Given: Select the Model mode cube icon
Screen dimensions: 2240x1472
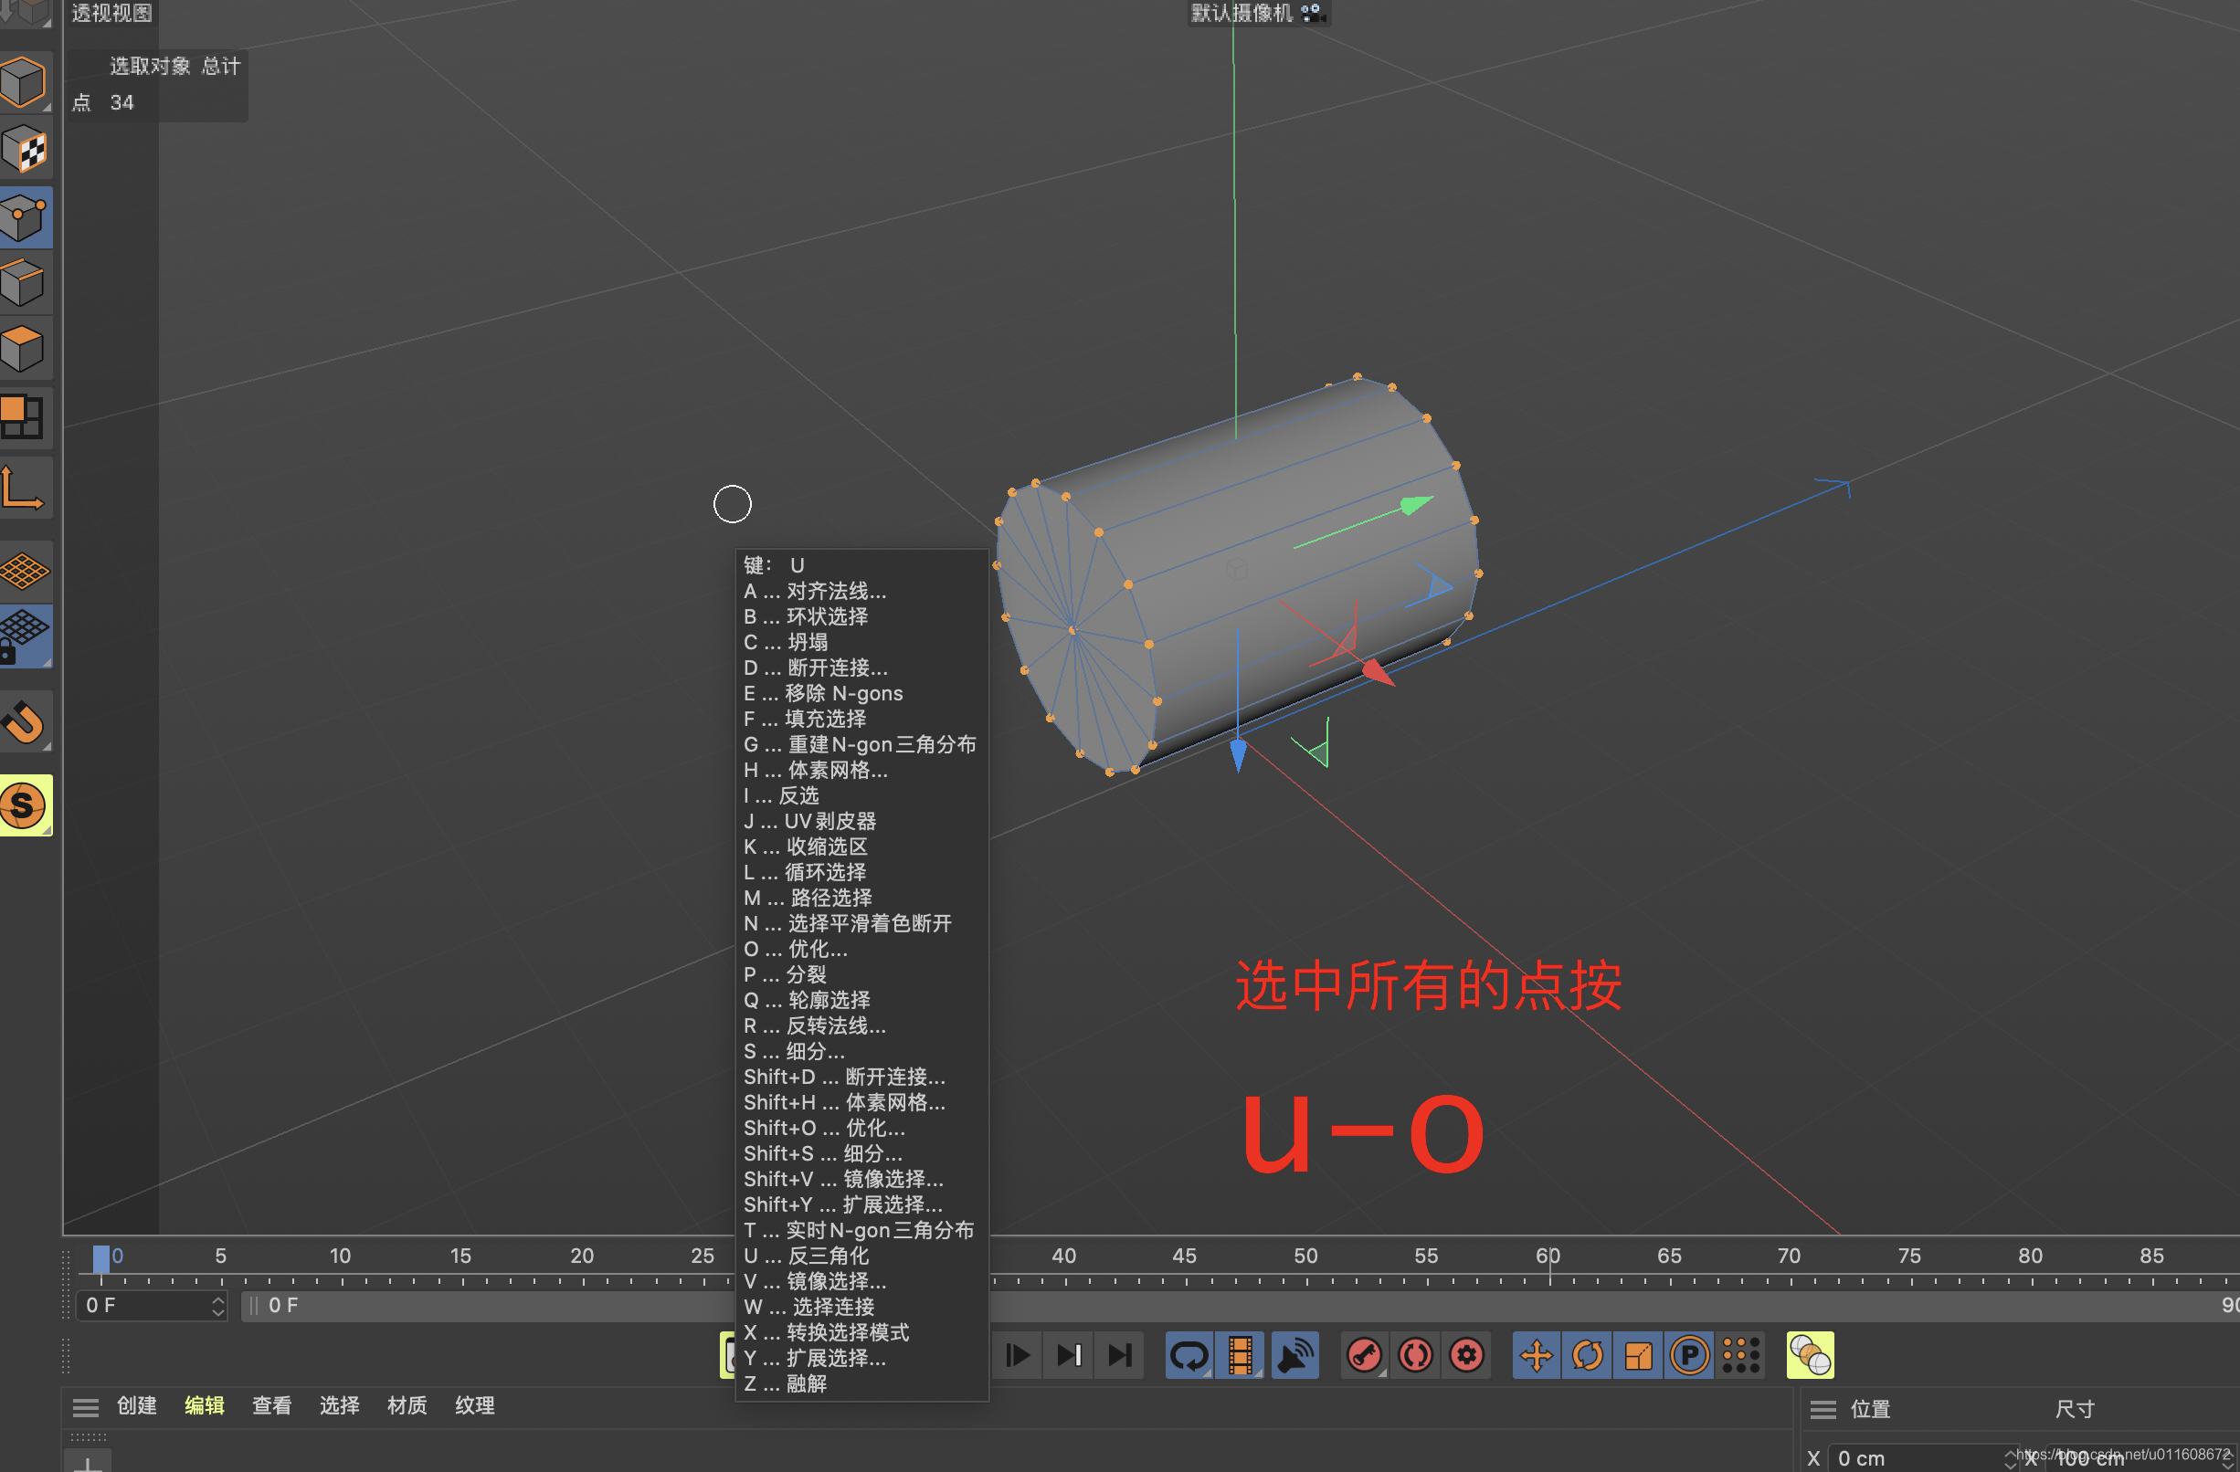Looking at the screenshot, I should [x=25, y=83].
